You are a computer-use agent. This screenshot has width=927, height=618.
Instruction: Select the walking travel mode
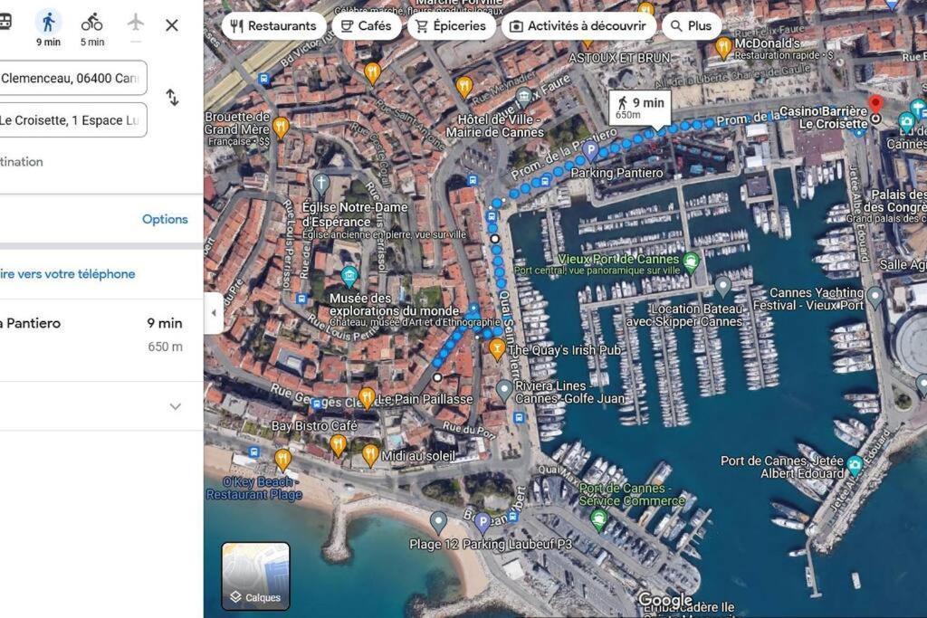point(49,28)
